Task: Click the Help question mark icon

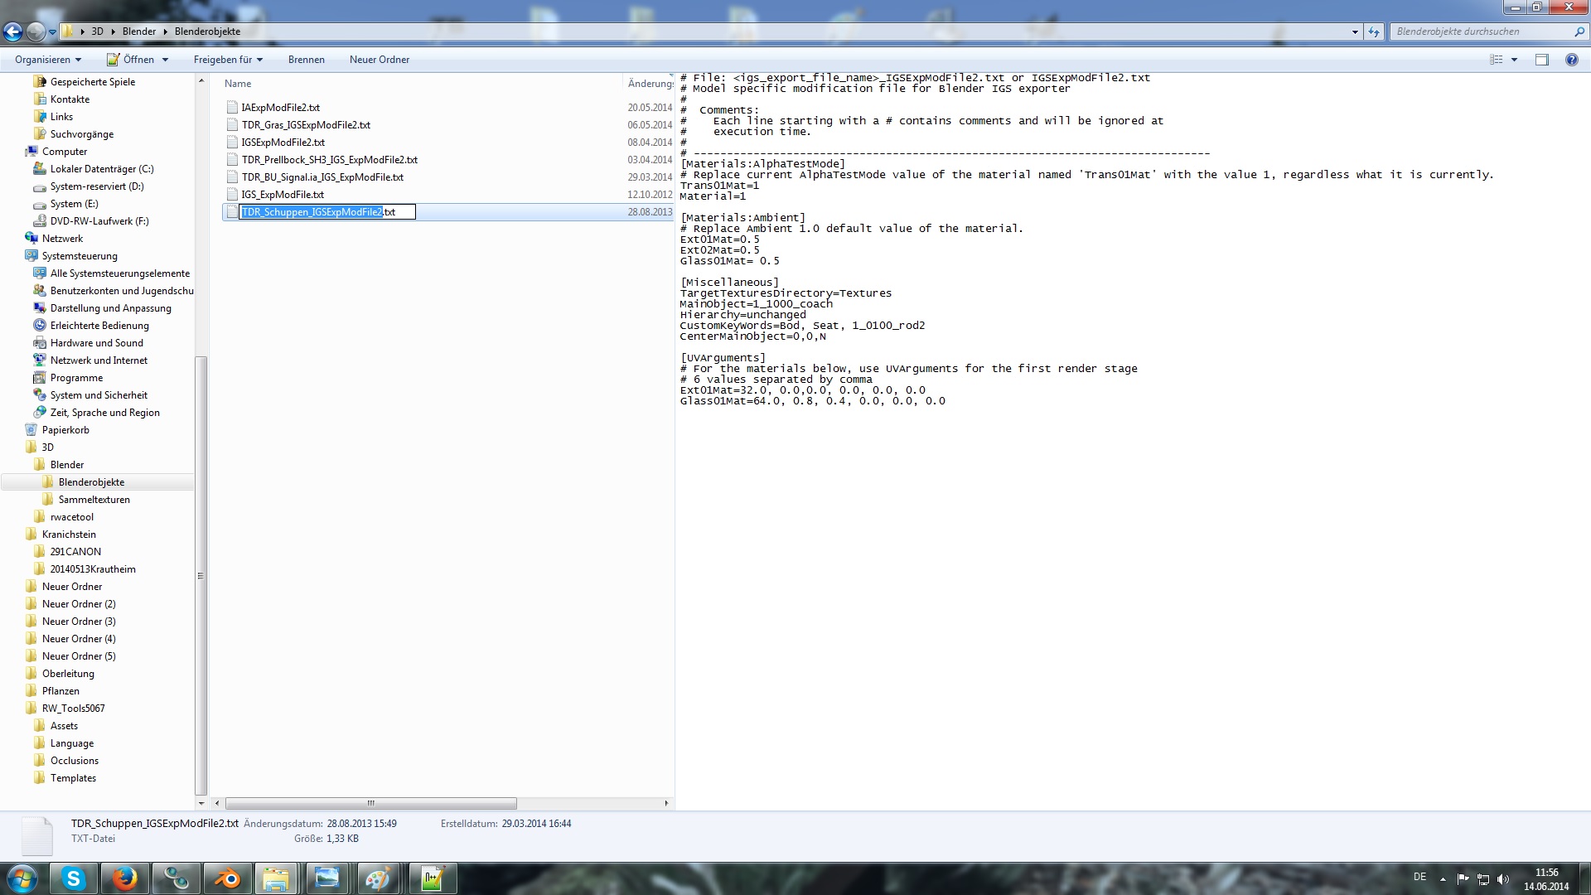Action: click(1571, 60)
